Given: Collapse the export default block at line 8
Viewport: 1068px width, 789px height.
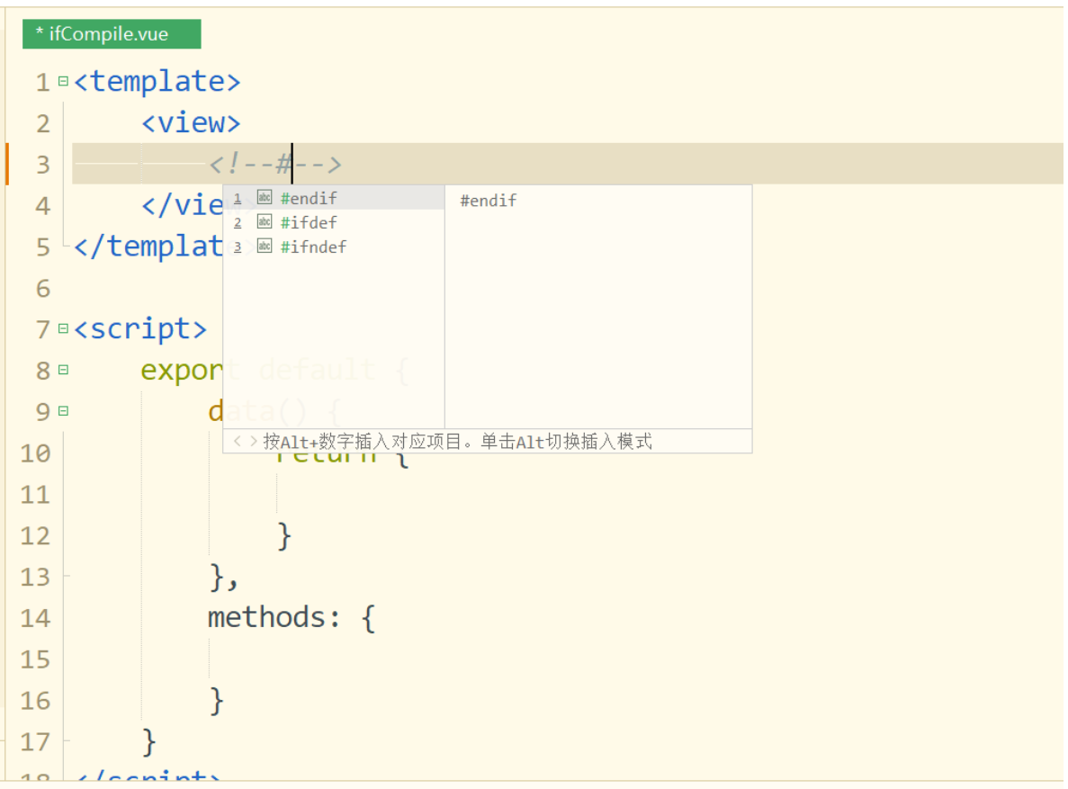Looking at the screenshot, I should [63, 370].
